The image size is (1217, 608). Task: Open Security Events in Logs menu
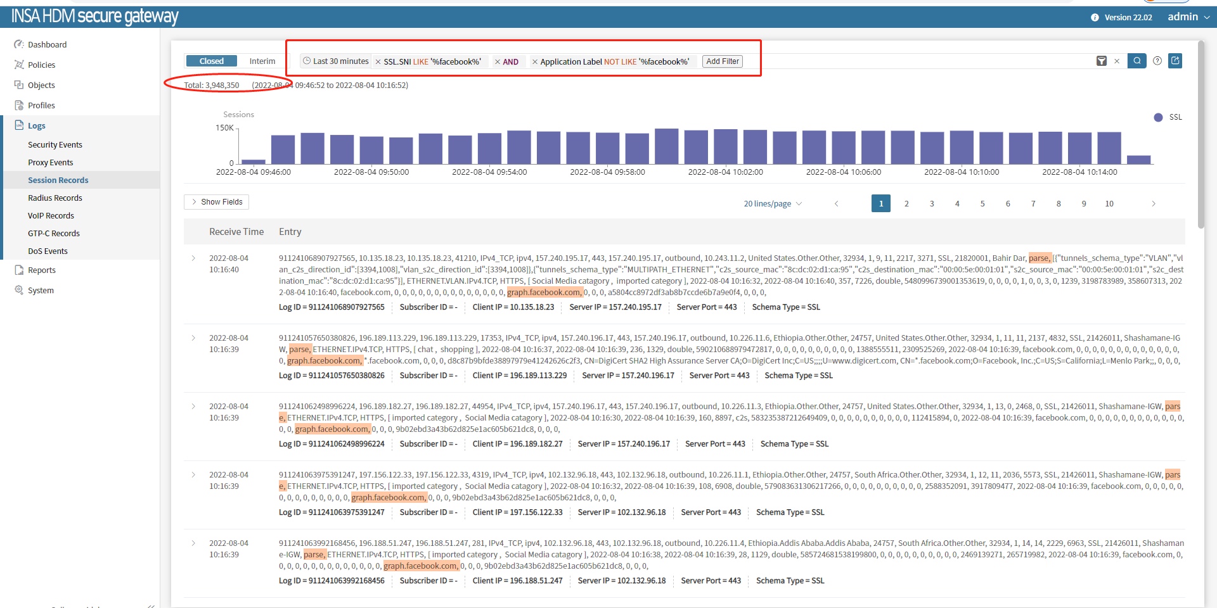pyautogui.click(x=55, y=145)
